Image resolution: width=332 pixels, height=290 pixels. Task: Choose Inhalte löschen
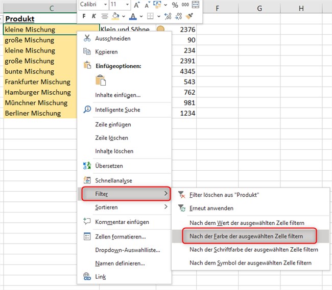tap(114, 151)
